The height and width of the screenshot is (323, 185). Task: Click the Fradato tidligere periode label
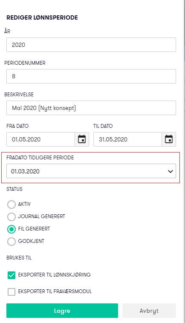[40, 158]
